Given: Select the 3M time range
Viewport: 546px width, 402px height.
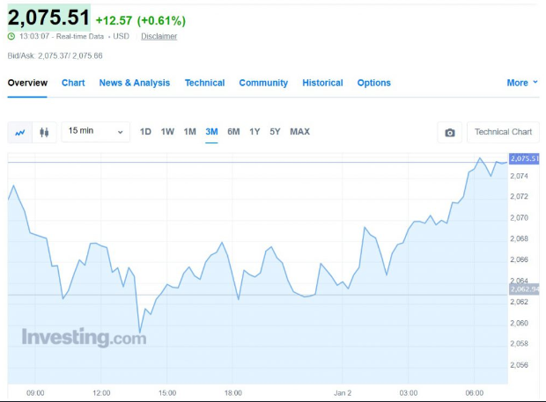Looking at the screenshot, I should (211, 132).
